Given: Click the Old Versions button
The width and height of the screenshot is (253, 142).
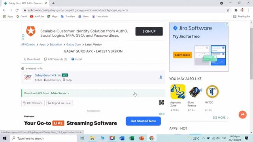Looking at the screenshot, I should (x=33, y=103).
